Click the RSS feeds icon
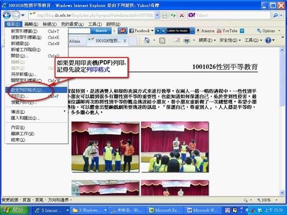Viewport: 287px width, 215px height. [x=162, y=41]
